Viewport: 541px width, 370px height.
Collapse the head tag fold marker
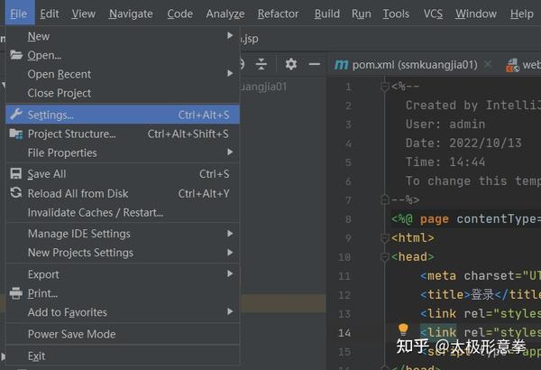pos(384,256)
